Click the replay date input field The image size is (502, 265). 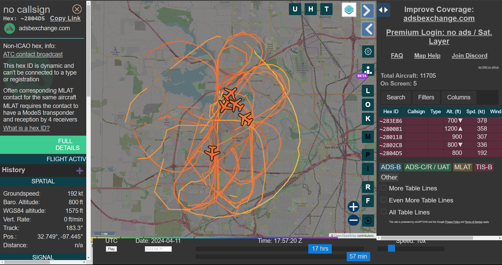[158, 249]
